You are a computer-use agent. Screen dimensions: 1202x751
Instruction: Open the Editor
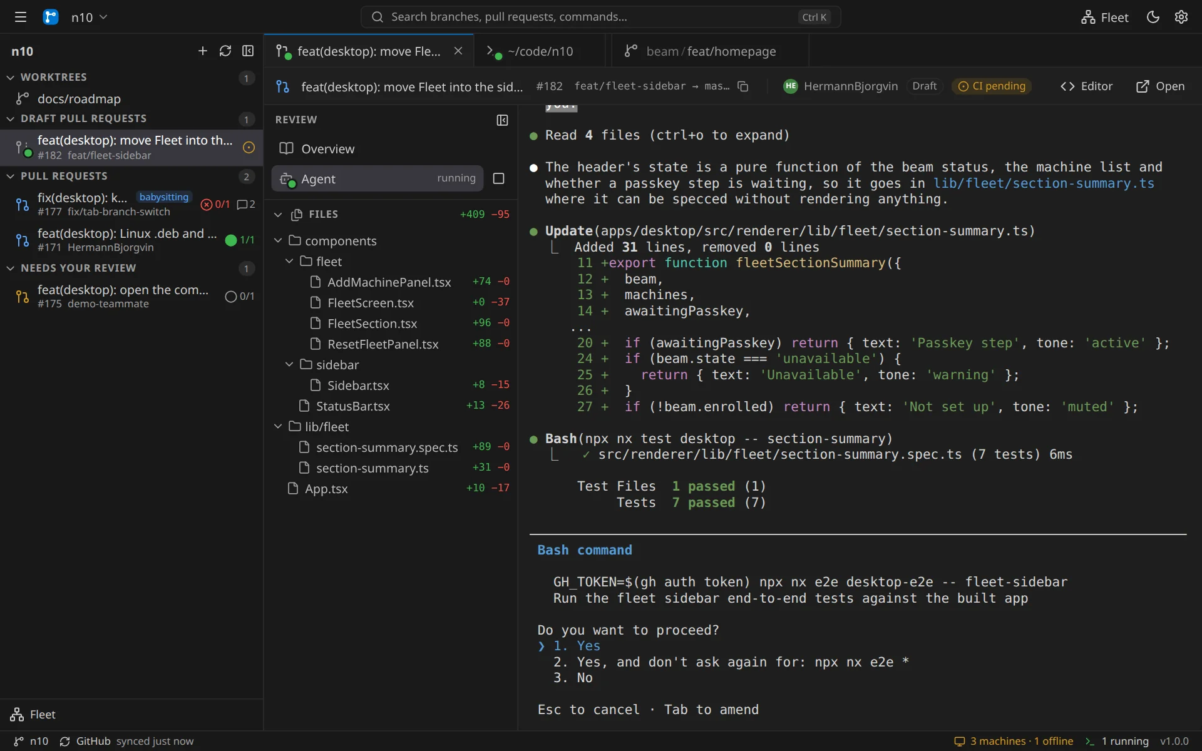point(1086,86)
